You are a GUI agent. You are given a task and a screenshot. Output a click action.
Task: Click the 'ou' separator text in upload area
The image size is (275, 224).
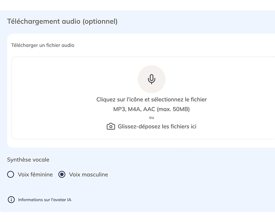pyautogui.click(x=152, y=117)
